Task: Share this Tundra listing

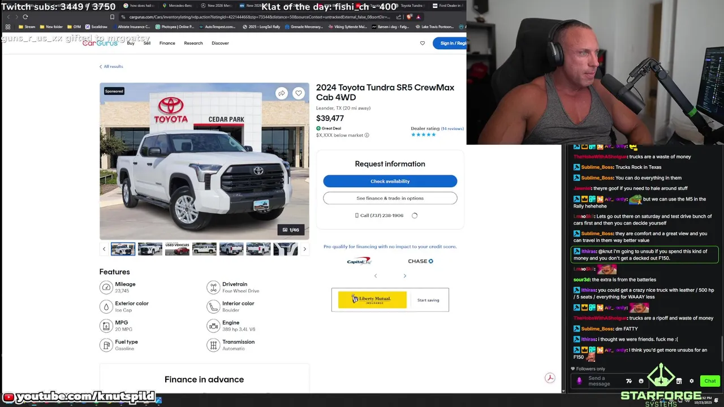Action: 282,93
